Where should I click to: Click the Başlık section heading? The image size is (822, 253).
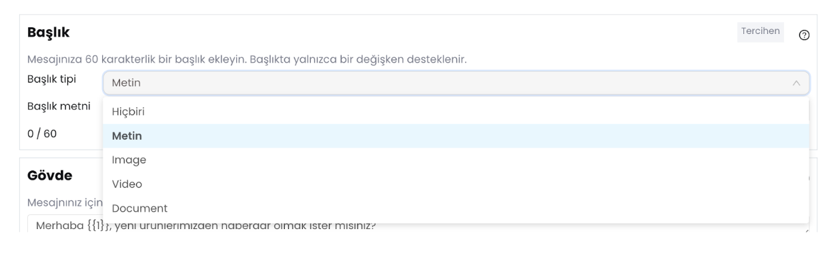click(49, 32)
